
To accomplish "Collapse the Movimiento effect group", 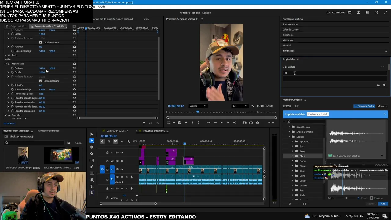I will click(5, 64).
